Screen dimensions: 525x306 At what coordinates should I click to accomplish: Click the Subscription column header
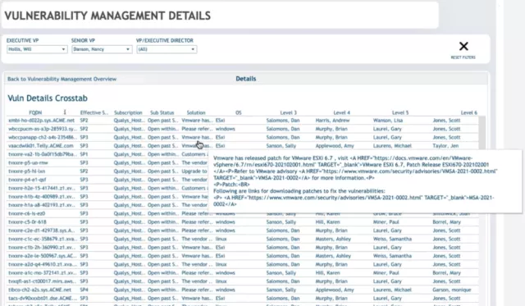(128, 113)
